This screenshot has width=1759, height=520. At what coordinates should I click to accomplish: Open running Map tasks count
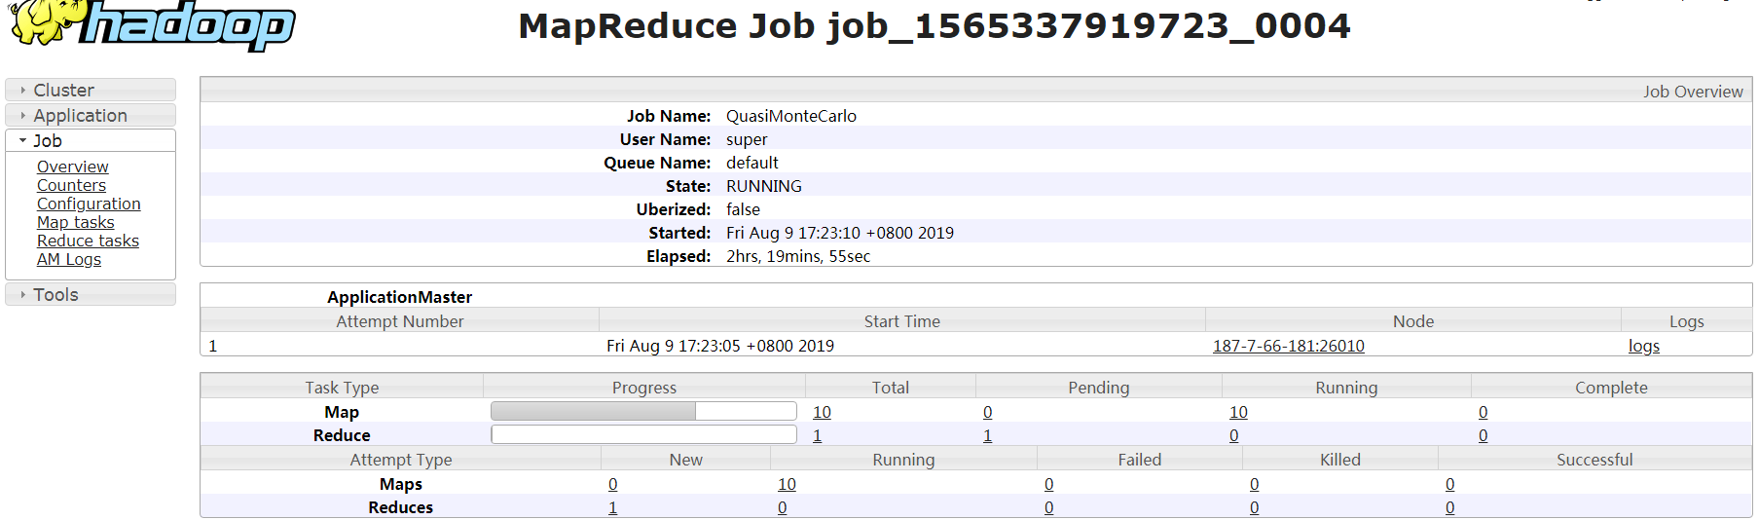1238,412
